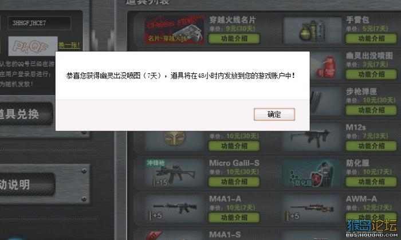The height and width of the screenshot is (240, 401).
Task: Click the 道具兑换 exchange button
Action: (x=25, y=114)
